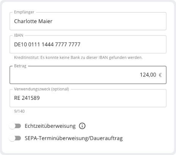Click the Betrag field label
The height and width of the screenshot is (155, 176).
(x=20, y=66)
